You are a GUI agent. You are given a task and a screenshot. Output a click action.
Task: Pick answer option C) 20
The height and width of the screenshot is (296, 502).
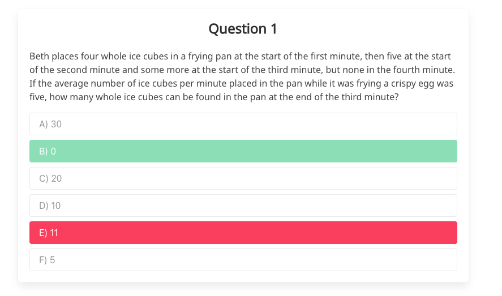pos(243,178)
